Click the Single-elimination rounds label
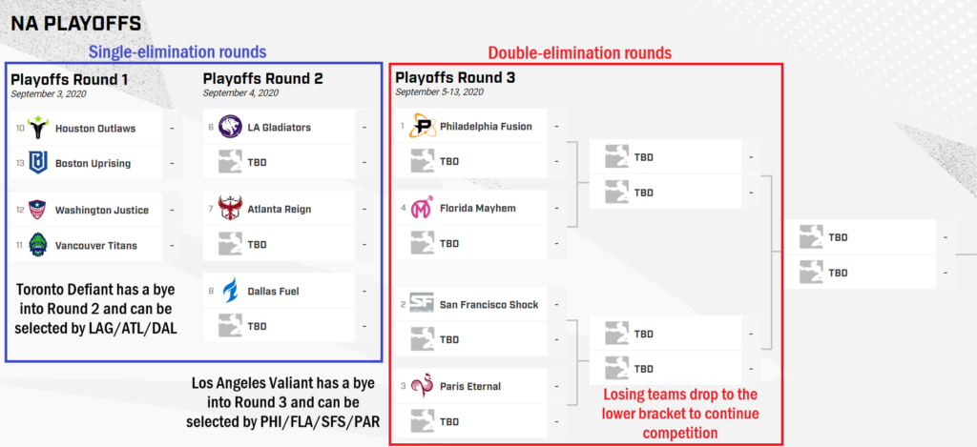The width and height of the screenshot is (977, 447). pos(177,51)
